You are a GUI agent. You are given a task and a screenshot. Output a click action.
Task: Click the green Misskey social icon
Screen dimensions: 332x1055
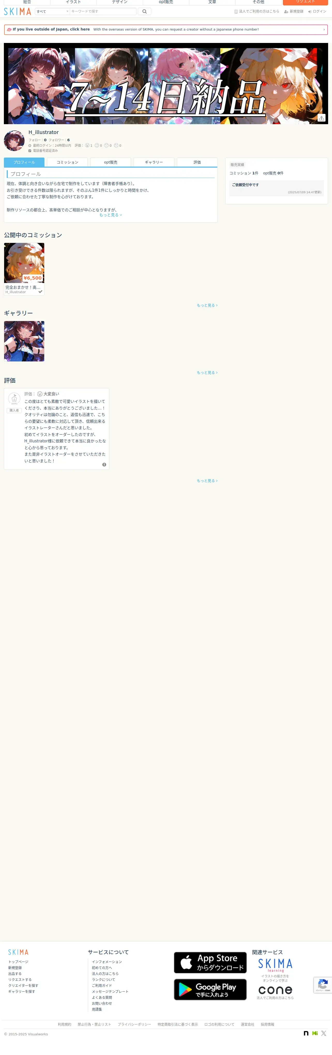pyautogui.click(x=315, y=1033)
